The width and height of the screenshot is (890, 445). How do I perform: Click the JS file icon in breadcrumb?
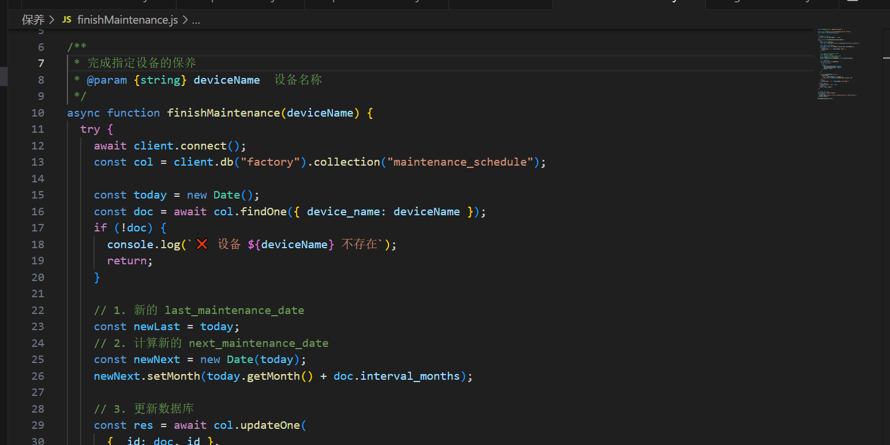pyautogui.click(x=67, y=20)
